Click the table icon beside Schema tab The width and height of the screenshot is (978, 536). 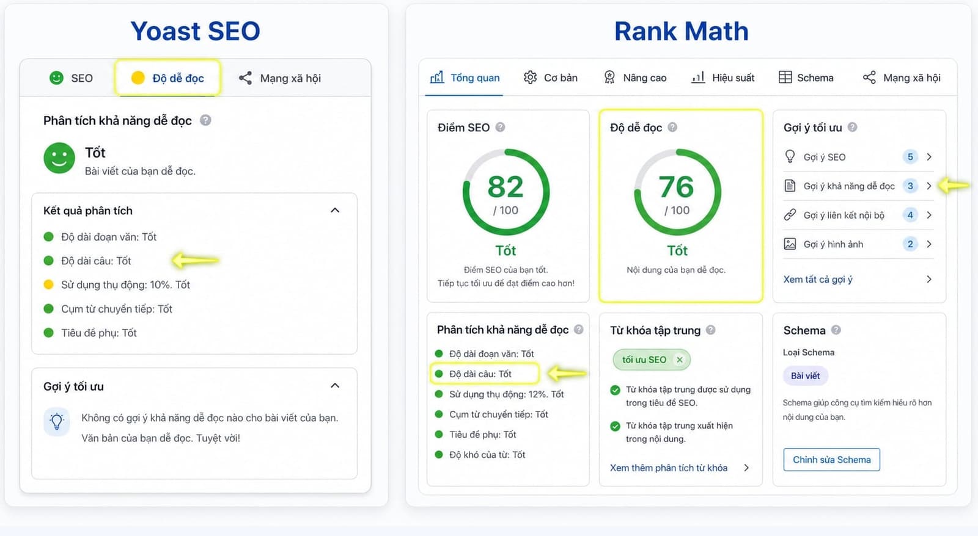click(785, 77)
